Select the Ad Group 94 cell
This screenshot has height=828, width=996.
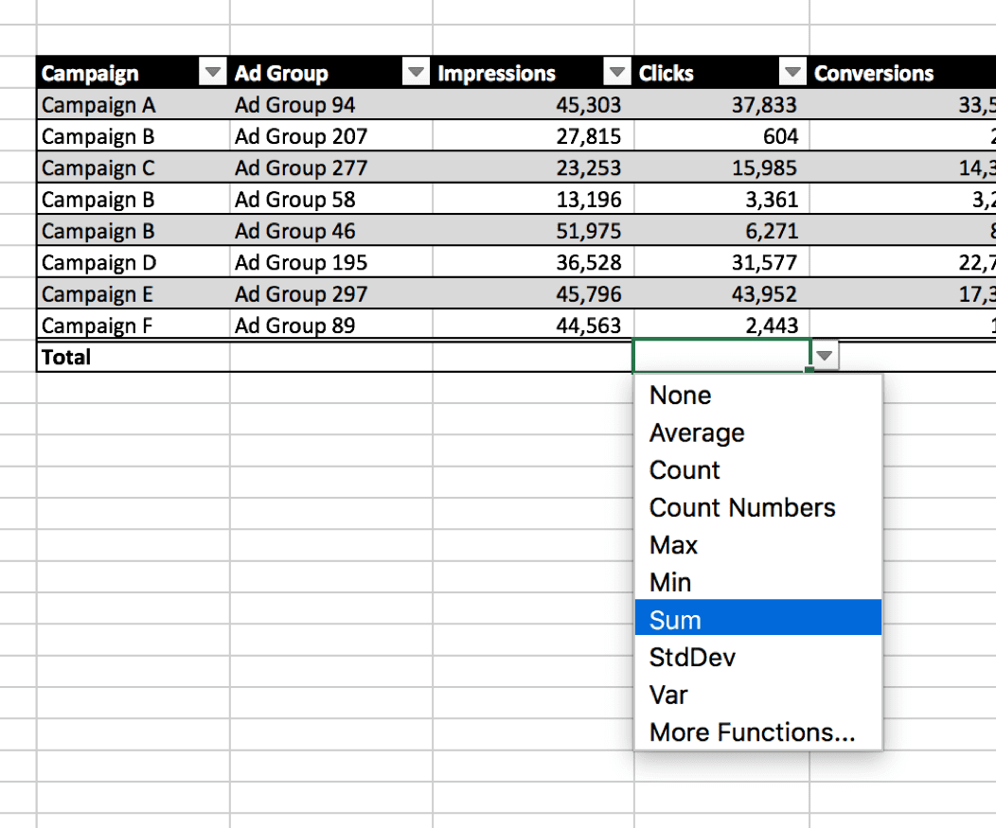coord(331,104)
